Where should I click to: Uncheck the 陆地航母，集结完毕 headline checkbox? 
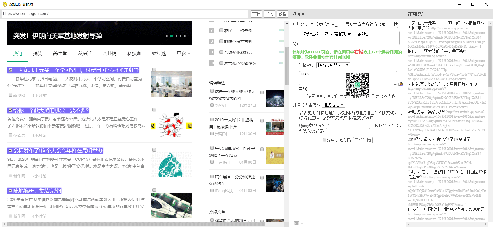tap(10, 191)
